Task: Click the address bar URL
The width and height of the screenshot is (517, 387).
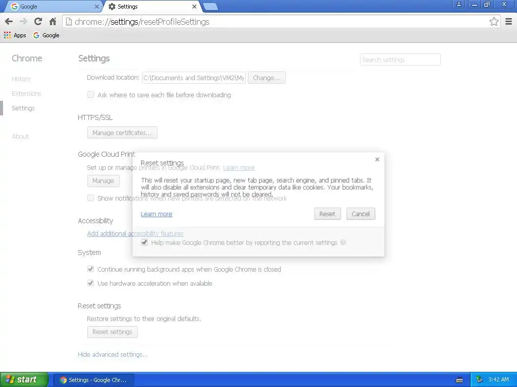Action: 142,22
